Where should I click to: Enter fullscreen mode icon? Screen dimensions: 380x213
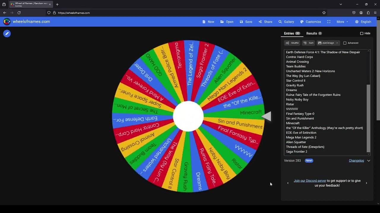(x=329, y=22)
